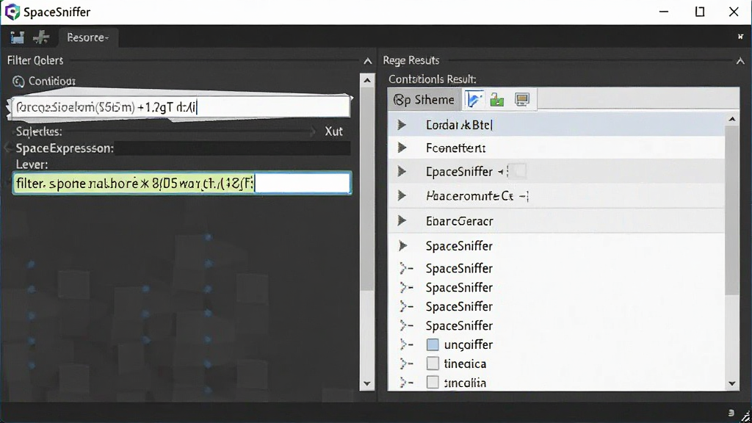Expand the Lordar k Btel row
The height and width of the screenshot is (423, 752).
pyautogui.click(x=402, y=125)
